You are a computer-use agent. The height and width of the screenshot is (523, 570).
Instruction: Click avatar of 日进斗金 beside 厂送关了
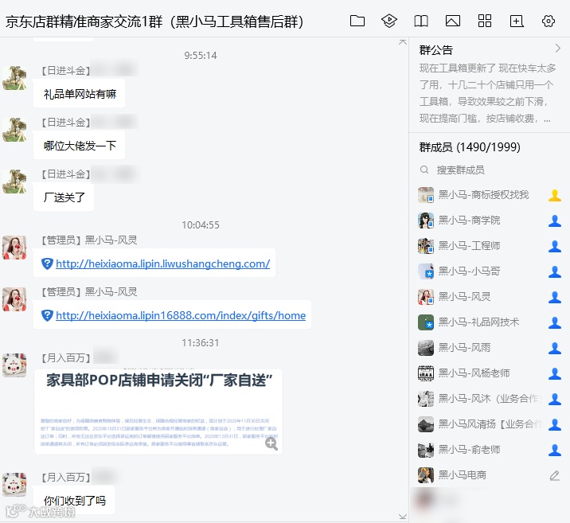14,181
